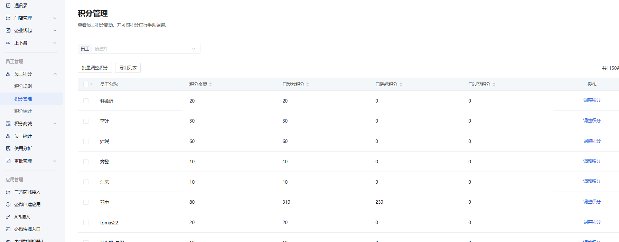The image size is (619, 242).
Task: Expand the 积分商城 submenu chevron
Action: [55, 124]
